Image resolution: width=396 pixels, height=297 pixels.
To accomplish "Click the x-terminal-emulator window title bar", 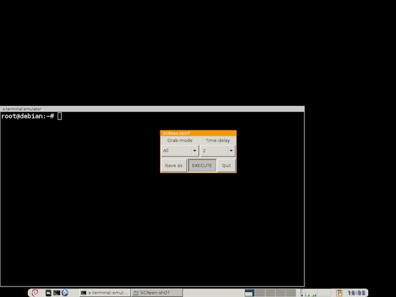I will 152,109.
